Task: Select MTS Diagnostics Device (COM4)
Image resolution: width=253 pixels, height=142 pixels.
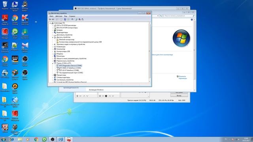Action: tap(70, 65)
